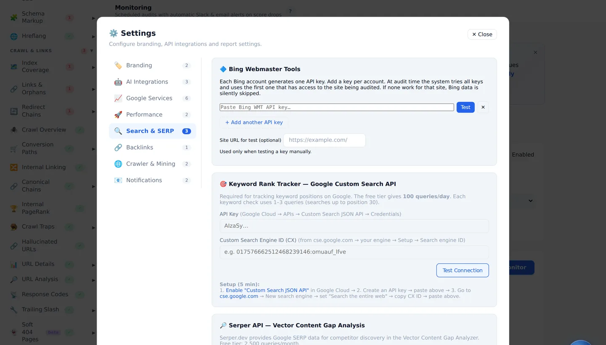Screen dimensions: 606x345
Task: Click the Response Codes satellite icon
Action: click(14, 295)
